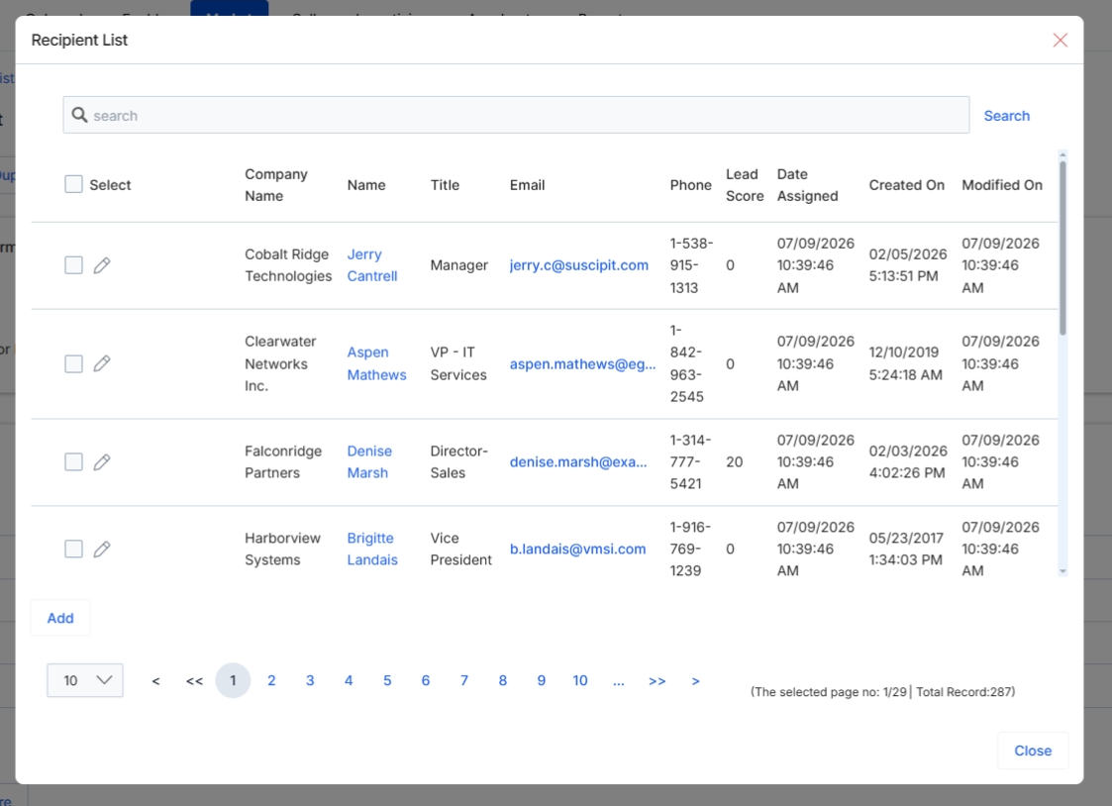This screenshot has width=1112, height=806.
Task: Open Aspen Mathews contact link
Action: [x=376, y=363]
